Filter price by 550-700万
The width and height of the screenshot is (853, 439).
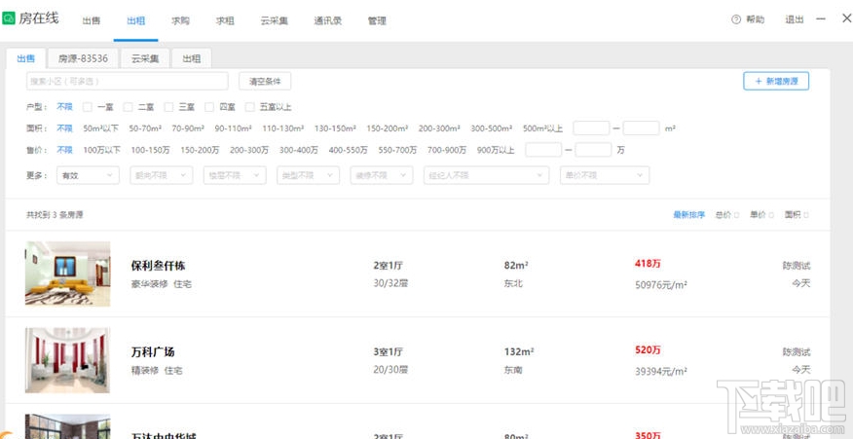(x=397, y=150)
